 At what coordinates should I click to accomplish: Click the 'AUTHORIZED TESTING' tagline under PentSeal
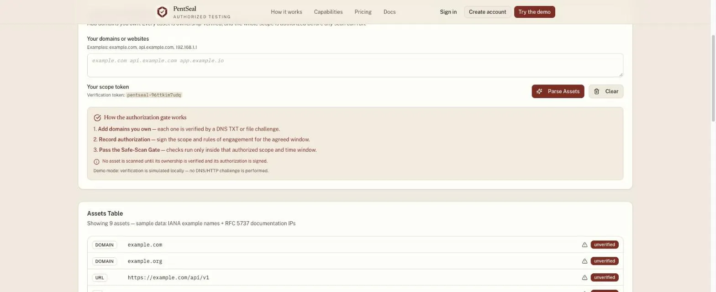click(x=202, y=17)
